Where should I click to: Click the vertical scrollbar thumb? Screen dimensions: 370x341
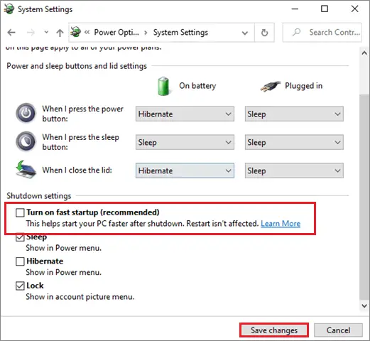[x=364, y=197]
